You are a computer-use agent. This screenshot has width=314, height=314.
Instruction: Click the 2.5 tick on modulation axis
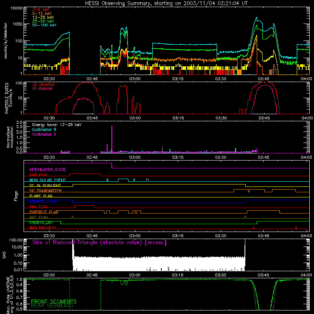pyautogui.click(x=19, y=127)
